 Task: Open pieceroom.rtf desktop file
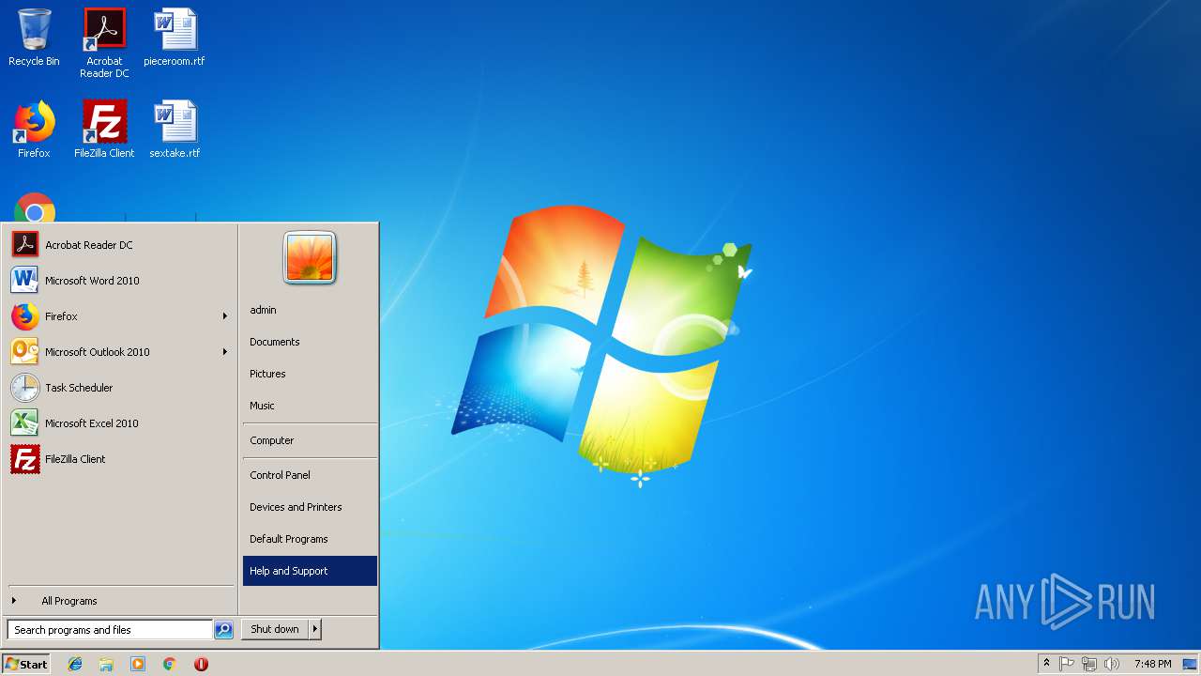175,38
